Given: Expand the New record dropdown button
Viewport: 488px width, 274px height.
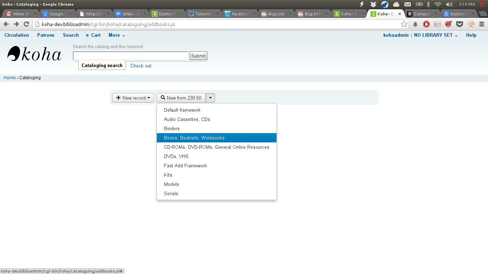Looking at the screenshot, I should pos(133,98).
